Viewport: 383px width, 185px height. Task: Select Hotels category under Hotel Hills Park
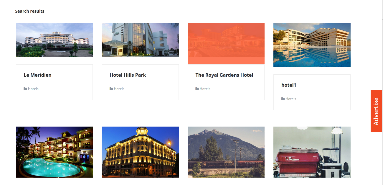tap(119, 89)
